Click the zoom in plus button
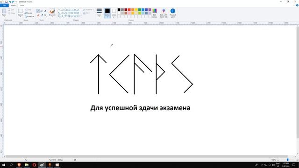The width and height of the screenshot is (299, 168). (x=297, y=160)
